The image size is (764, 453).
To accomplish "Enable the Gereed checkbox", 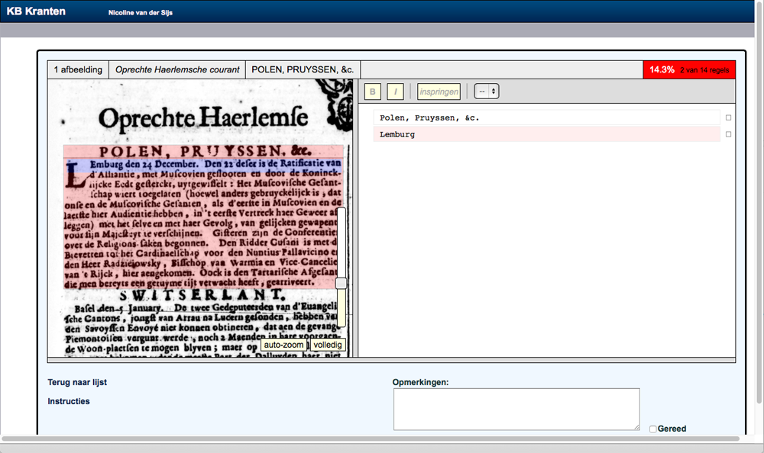I will pos(653,429).
